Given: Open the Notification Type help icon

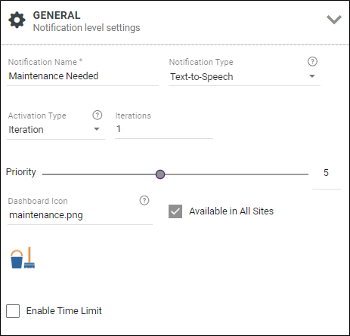Looking at the screenshot, I should pos(312,61).
